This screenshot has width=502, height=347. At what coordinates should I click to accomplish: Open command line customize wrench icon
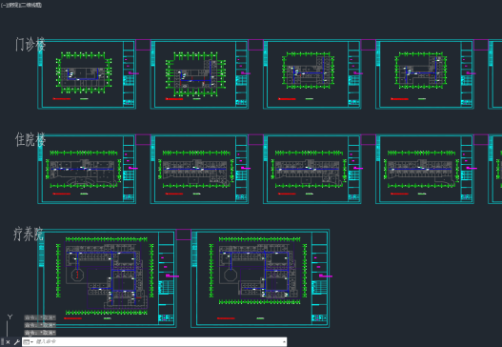point(16,342)
